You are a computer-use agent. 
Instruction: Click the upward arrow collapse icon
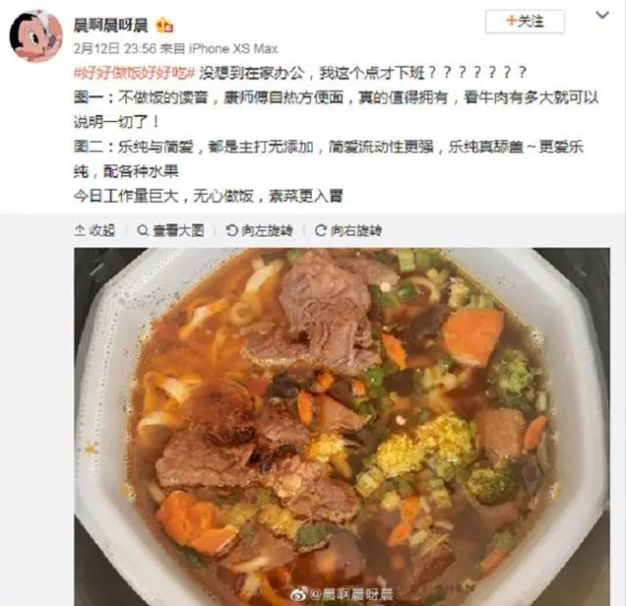(79, 230)
